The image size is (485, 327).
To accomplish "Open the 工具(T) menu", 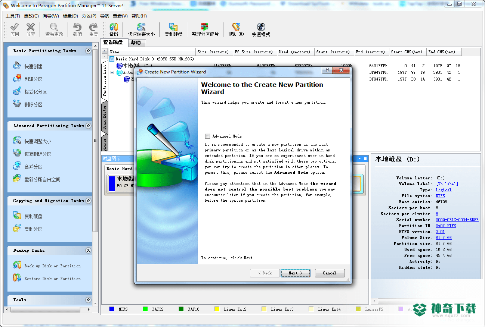I will tap(13, 16).
